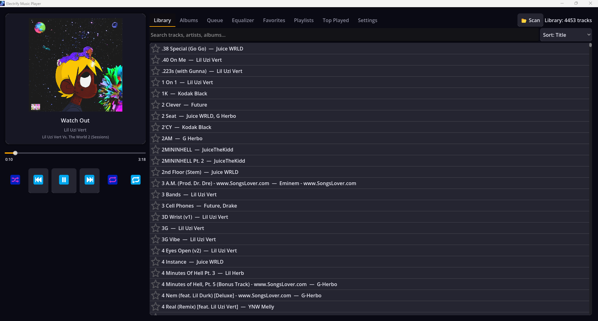This screenshot has height=321, width=598.
Task: Skip to the previous track
Action: (38, 180)
